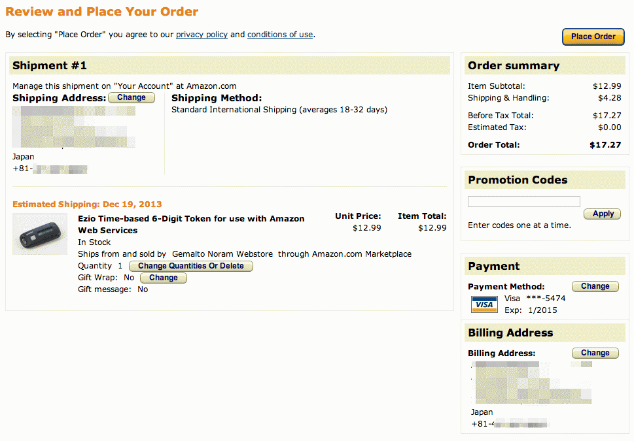This screenshot has width=634, height=441.
Task: Click the Order summary heading
Action: pyautogui.click(x=514, y=65)
